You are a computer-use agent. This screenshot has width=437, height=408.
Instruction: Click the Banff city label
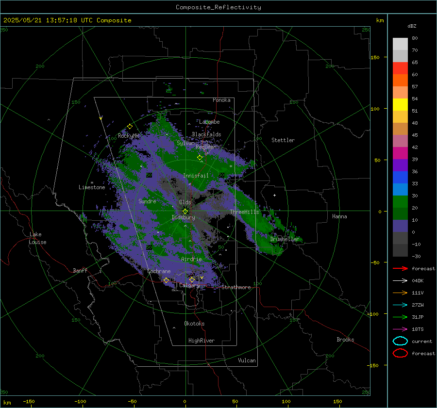tap(80, 270)
